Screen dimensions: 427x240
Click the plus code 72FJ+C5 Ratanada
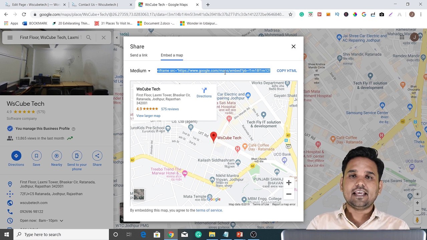(x=51, y=194)
